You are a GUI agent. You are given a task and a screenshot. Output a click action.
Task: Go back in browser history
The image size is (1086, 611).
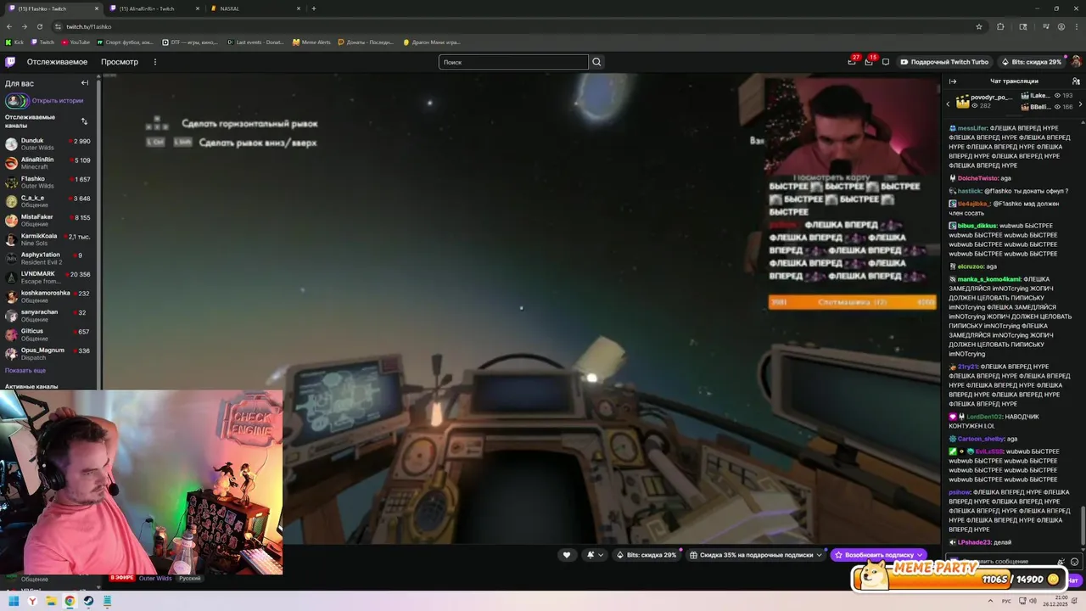tap(9, 26)
